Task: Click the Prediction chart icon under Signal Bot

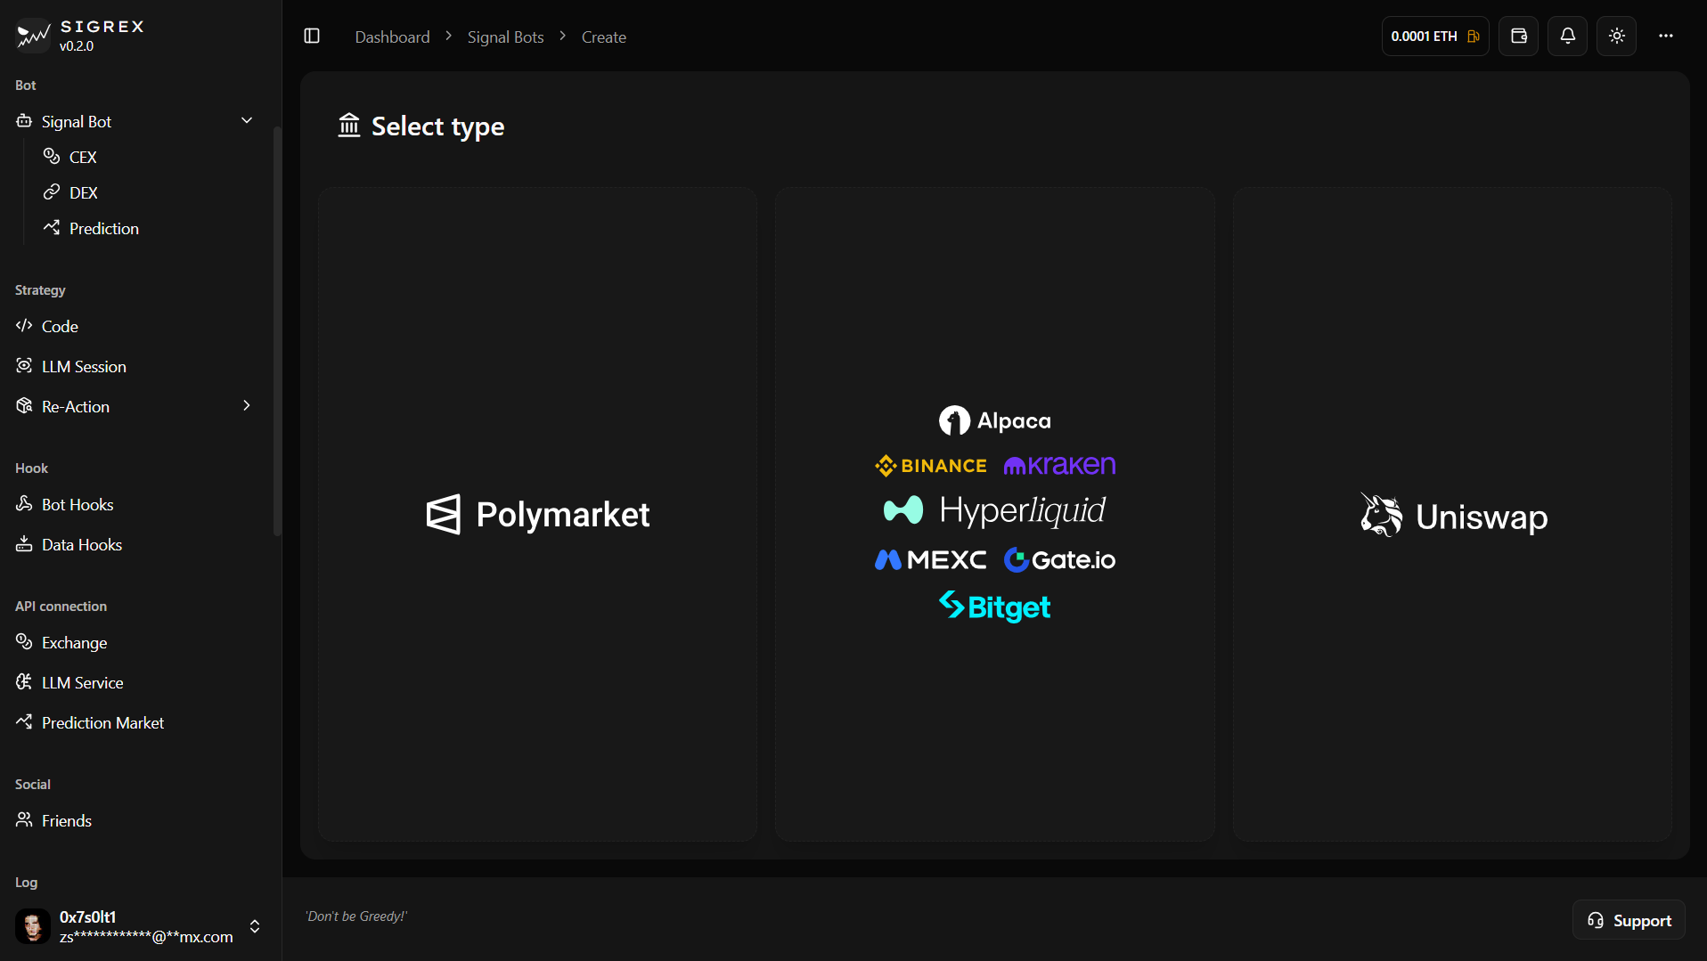Action: point(52,228)
